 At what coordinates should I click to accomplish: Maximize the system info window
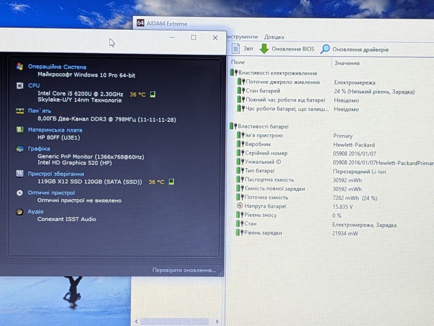(x=194, y=38)
